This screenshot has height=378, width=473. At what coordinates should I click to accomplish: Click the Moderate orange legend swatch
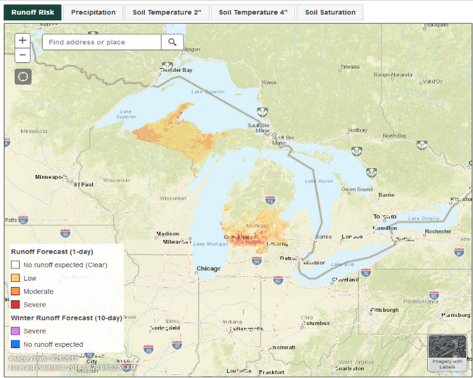tap(15, 291)
